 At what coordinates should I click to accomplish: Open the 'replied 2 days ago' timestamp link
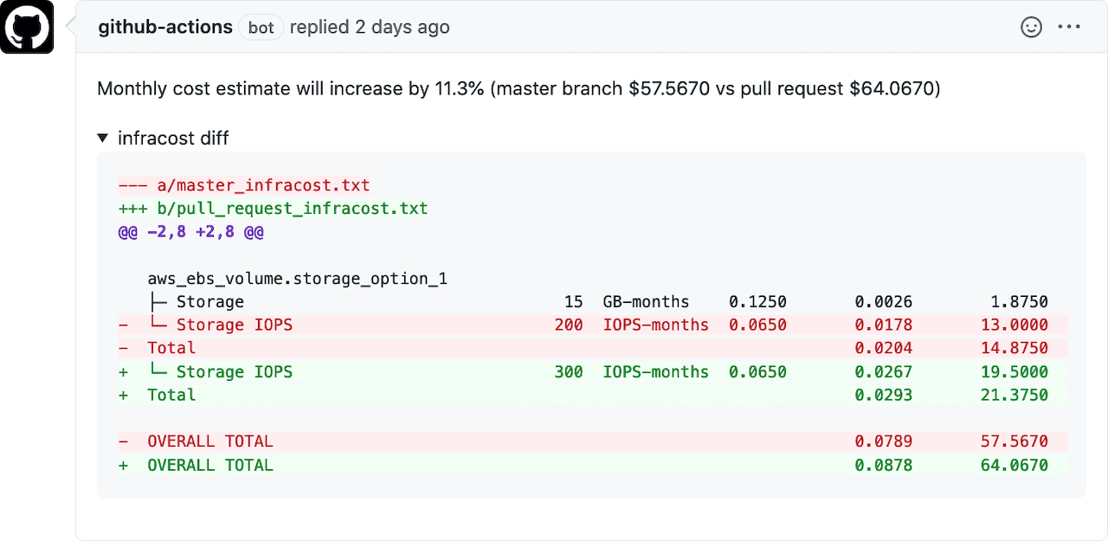(x=370, y=27)
